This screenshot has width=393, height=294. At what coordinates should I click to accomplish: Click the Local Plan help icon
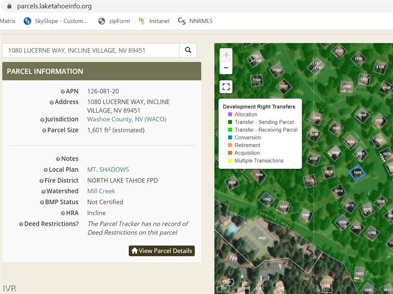point(46,170)
